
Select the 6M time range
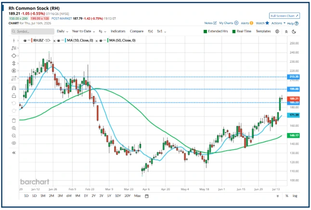69,196
